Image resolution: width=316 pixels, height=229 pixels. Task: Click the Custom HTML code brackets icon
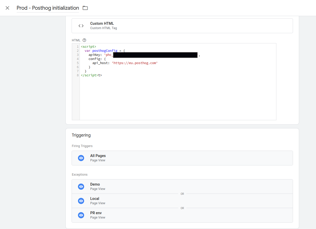tap(81, 26)
